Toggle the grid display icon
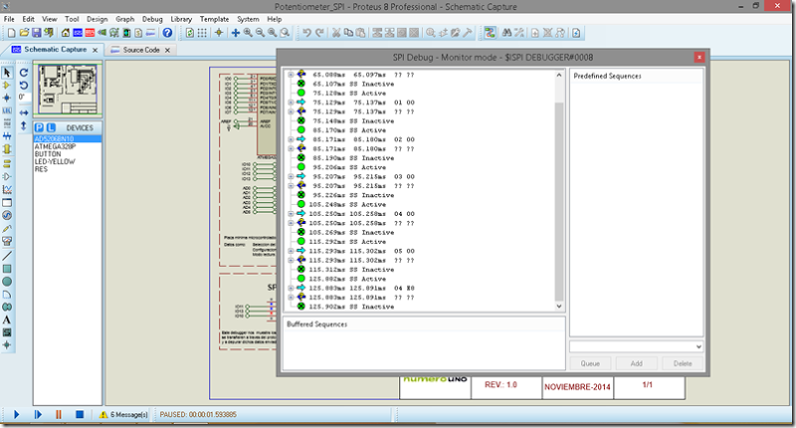Viewport: 796px width, 428px height. tap(202, 33)
